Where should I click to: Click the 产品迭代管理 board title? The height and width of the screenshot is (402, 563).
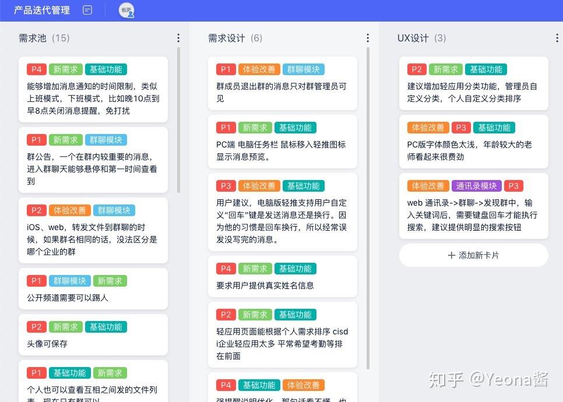pos(42,10)
